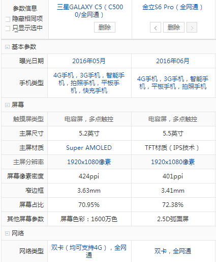Open the 三星GALAXY C5 product link
The width and height of the screenshot is (216, 262).
point(90,11)
